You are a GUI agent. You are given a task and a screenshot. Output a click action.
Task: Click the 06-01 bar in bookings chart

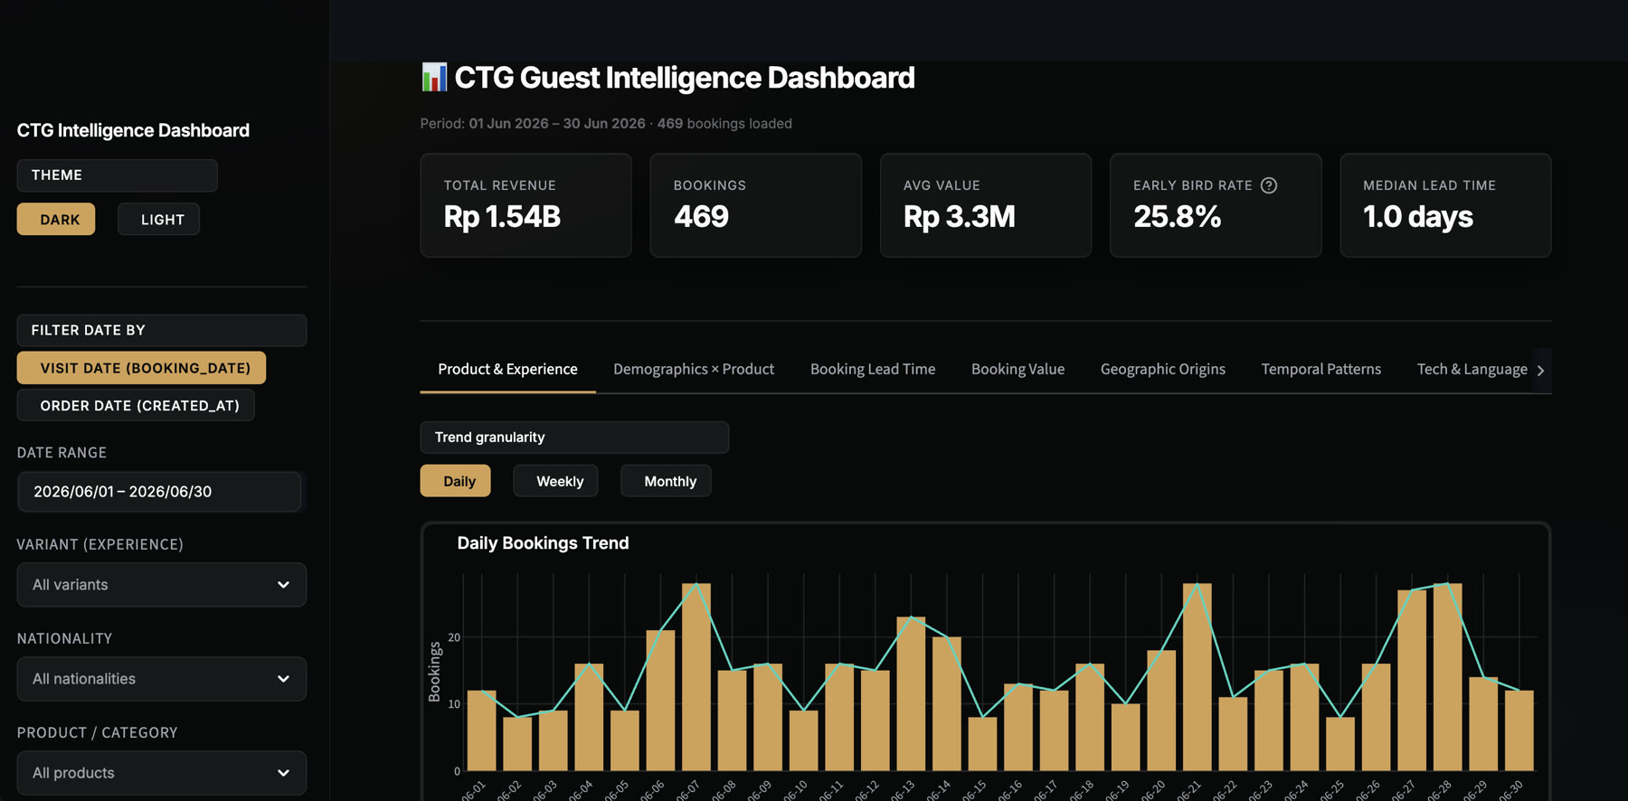(x=482, y=730)
